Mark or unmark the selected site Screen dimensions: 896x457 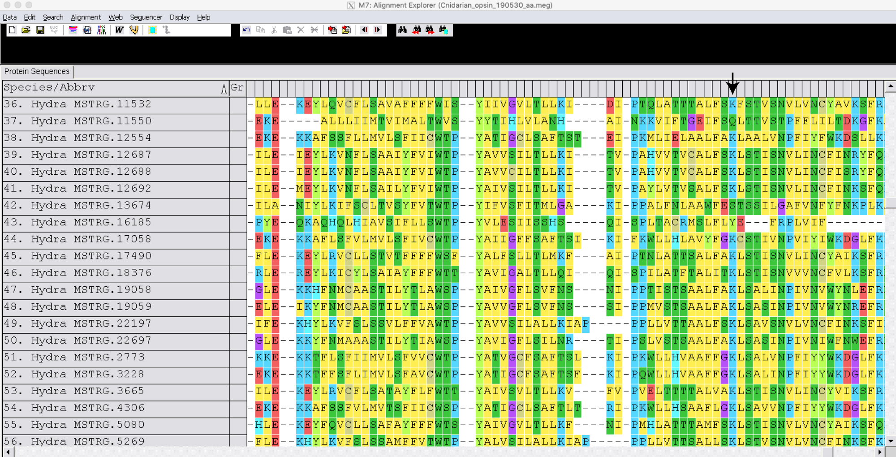tap(152, 30)
